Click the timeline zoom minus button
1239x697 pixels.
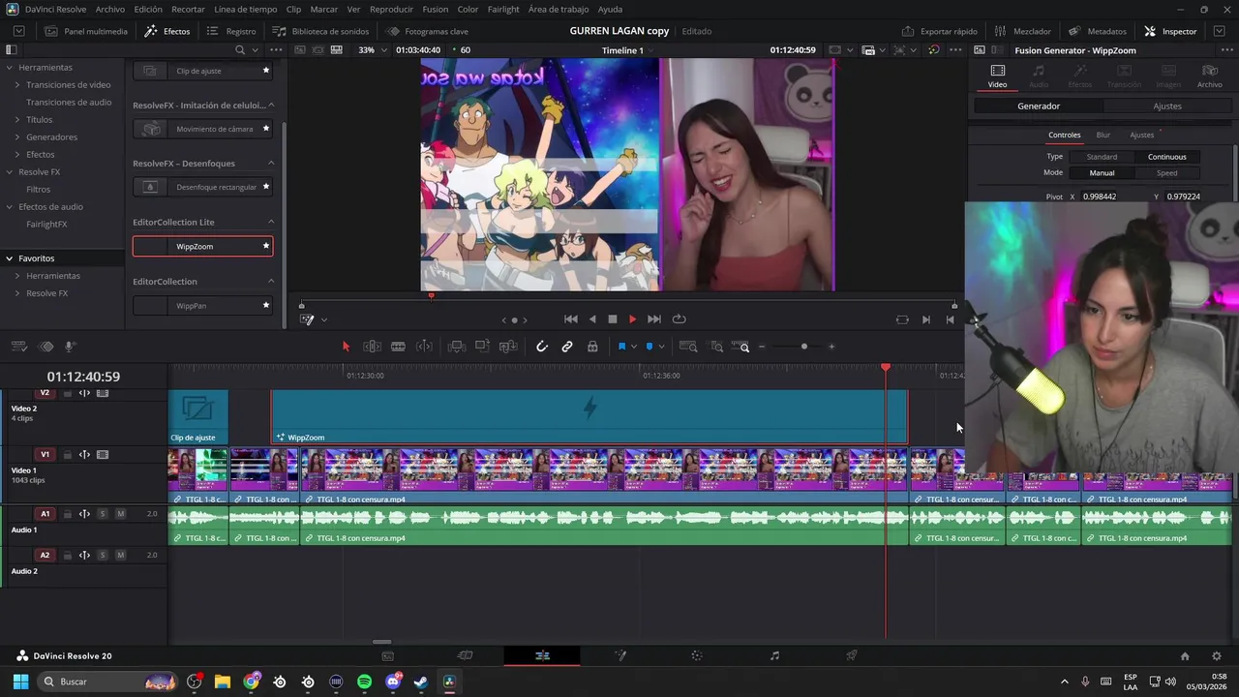tap(762, 347)
